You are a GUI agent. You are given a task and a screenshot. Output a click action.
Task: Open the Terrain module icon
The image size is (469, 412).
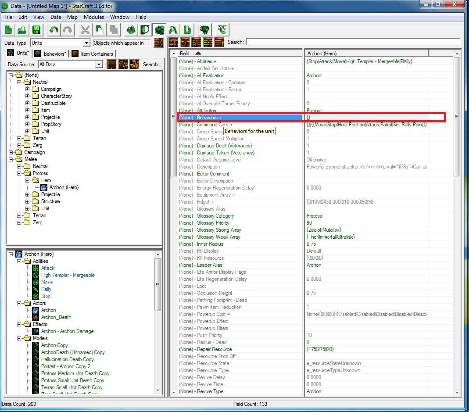[131, 30]
